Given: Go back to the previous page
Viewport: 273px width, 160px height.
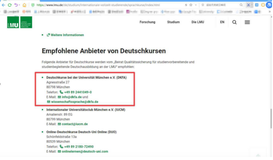Looking at the screenshot, I should 3,5.
